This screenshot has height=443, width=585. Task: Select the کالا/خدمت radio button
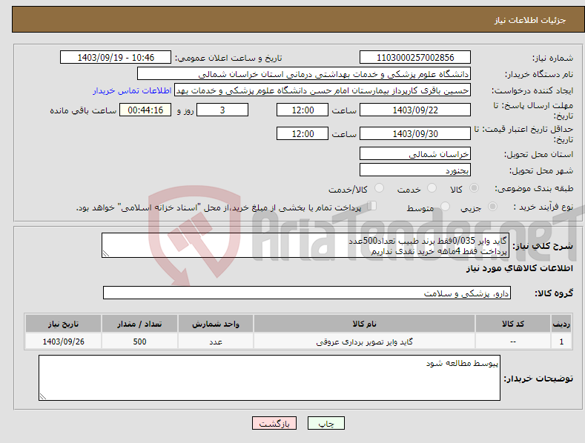pyautogui.click(x=379, y=188)
